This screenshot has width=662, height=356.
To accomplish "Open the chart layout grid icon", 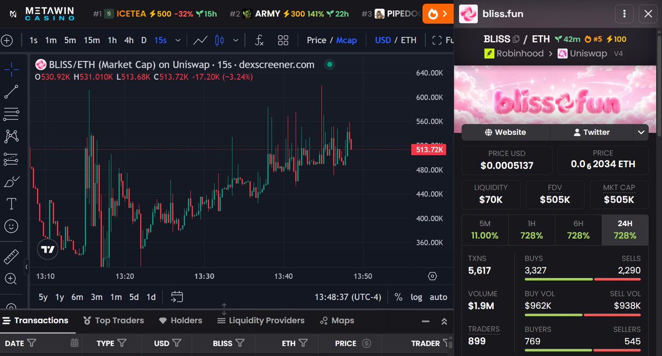I will [x=284, y=40].
